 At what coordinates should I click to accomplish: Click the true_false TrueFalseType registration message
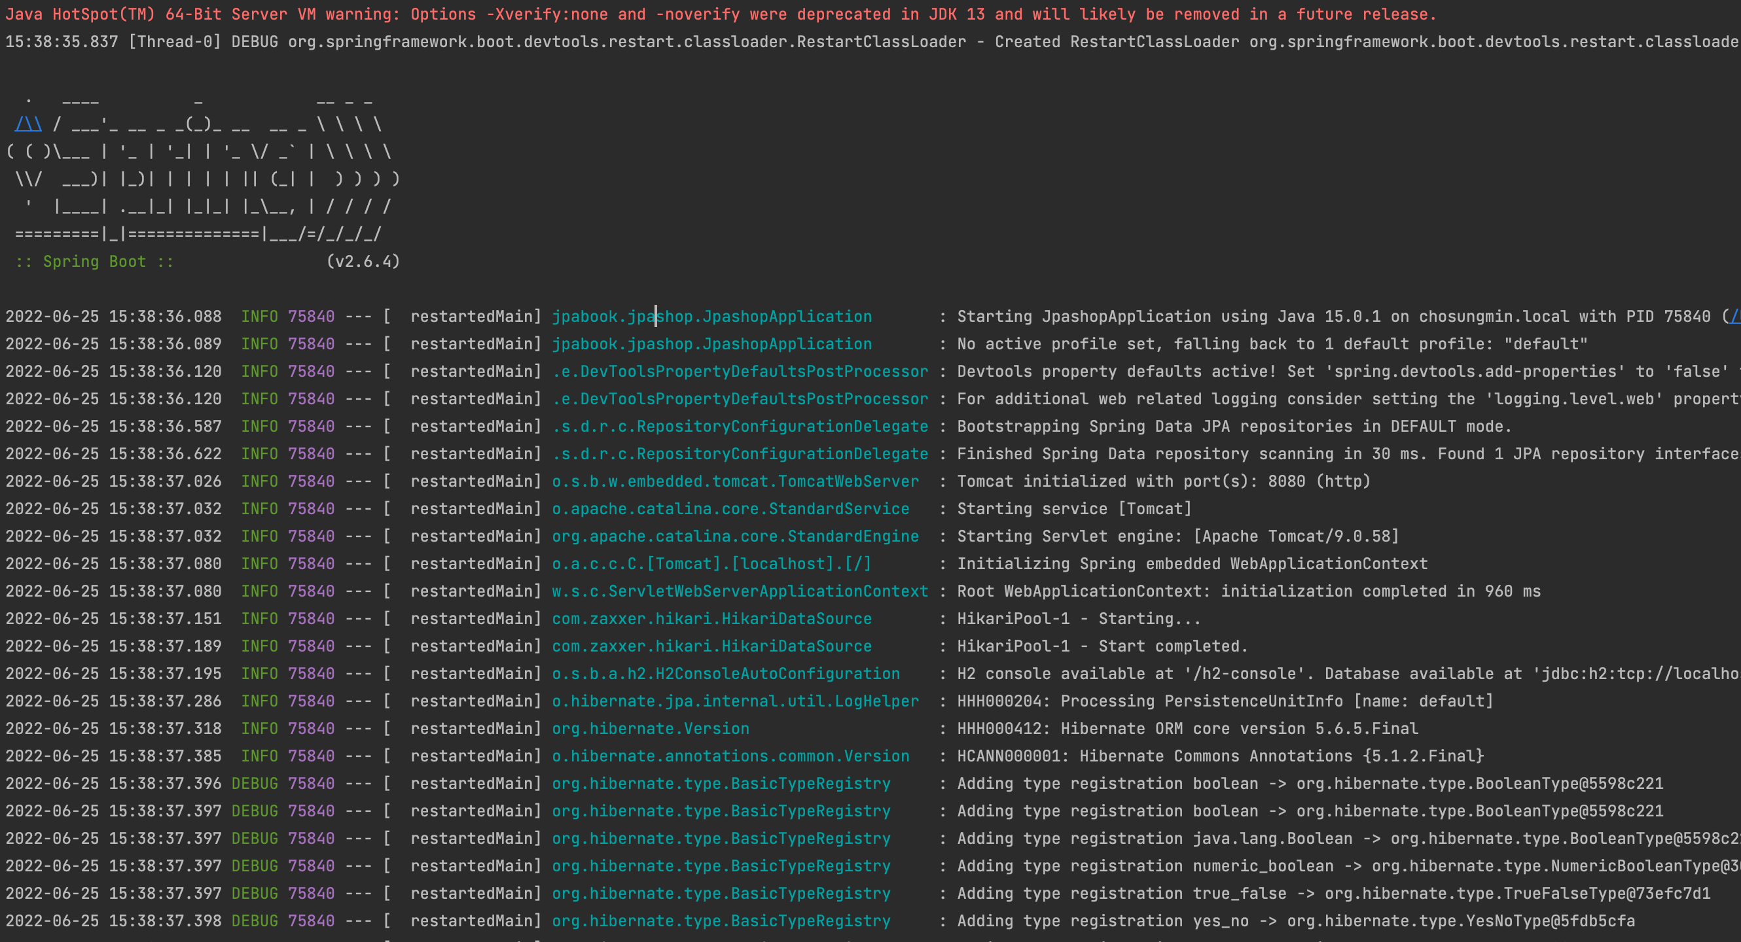[1333, 894]
